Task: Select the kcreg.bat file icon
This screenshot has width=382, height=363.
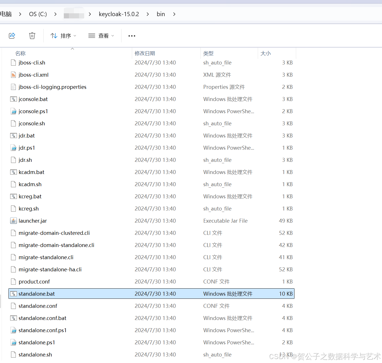Action: point(13,196)
